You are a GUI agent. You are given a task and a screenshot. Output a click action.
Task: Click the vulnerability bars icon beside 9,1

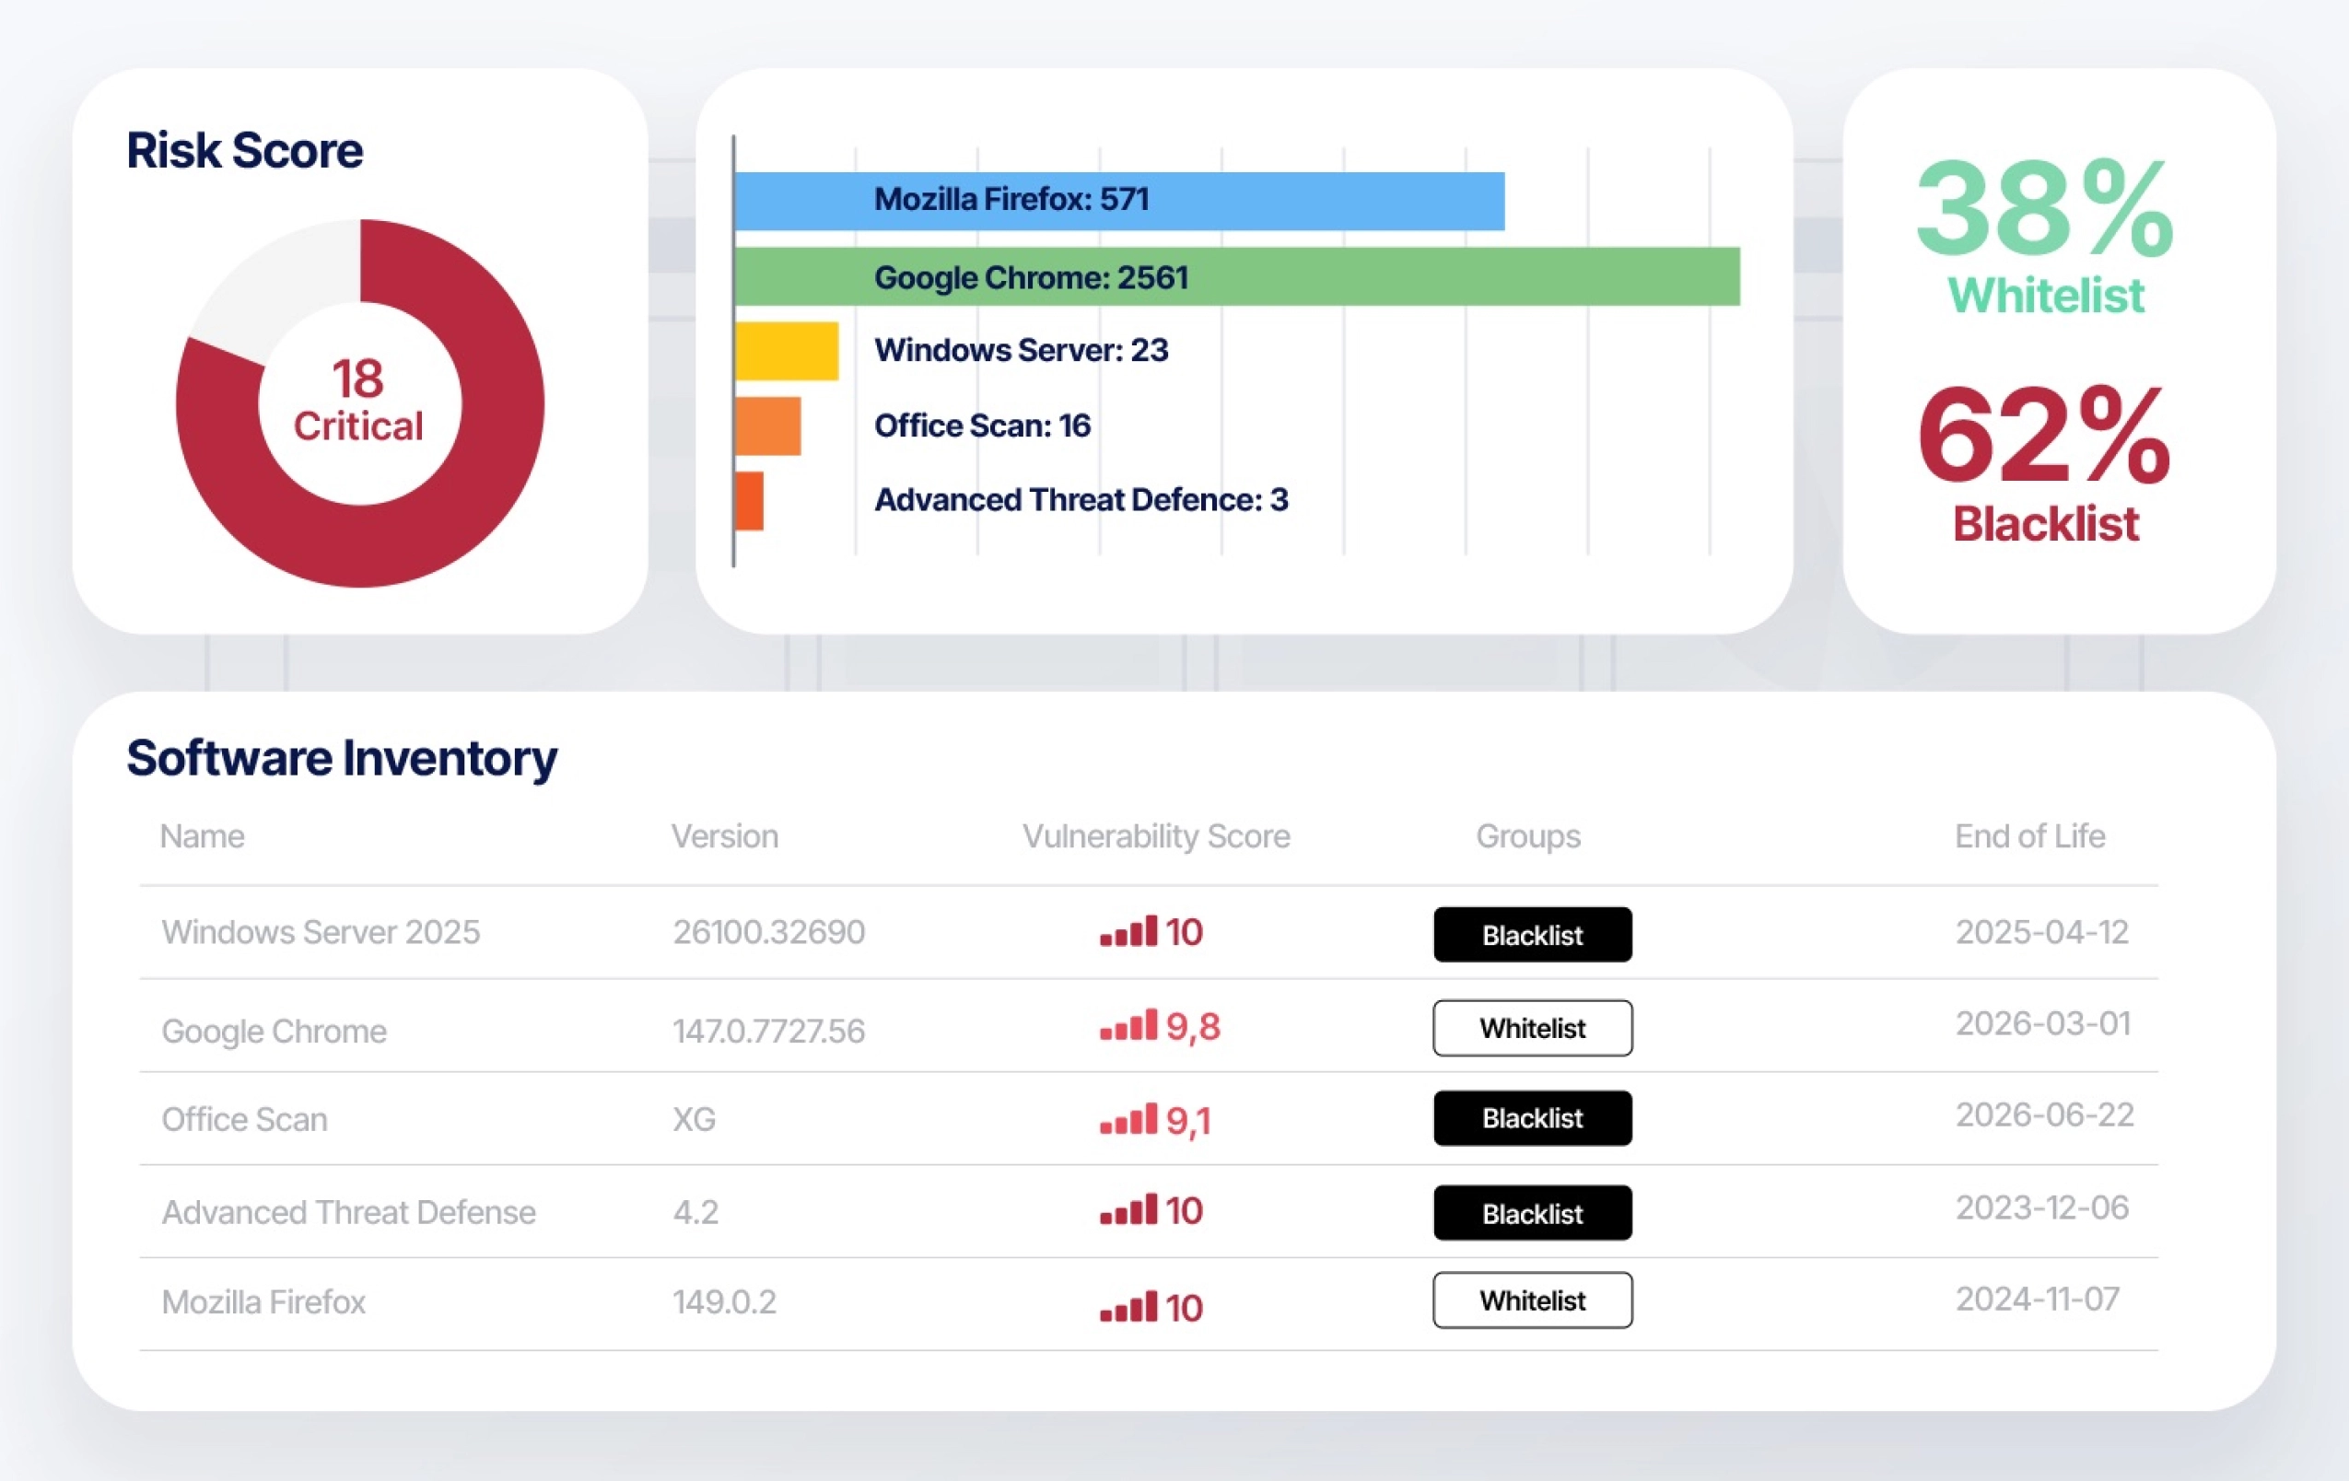coord(1128,1119)
